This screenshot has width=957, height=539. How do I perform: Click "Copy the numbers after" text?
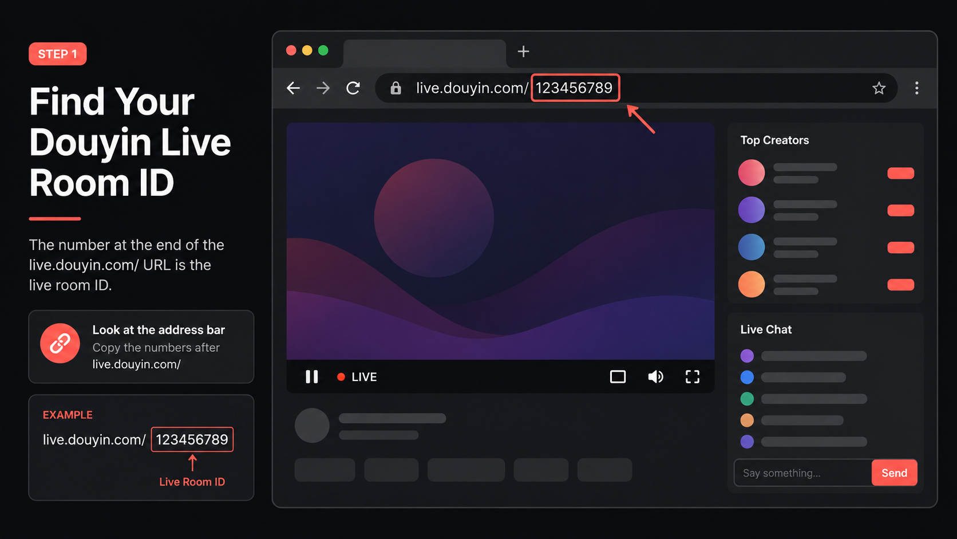tap(156, 348)
